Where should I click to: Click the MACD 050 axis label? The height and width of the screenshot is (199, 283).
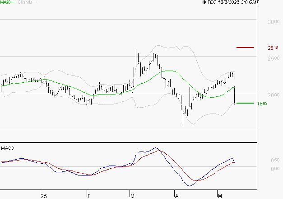pyautogui.click(x=275, y=160)
